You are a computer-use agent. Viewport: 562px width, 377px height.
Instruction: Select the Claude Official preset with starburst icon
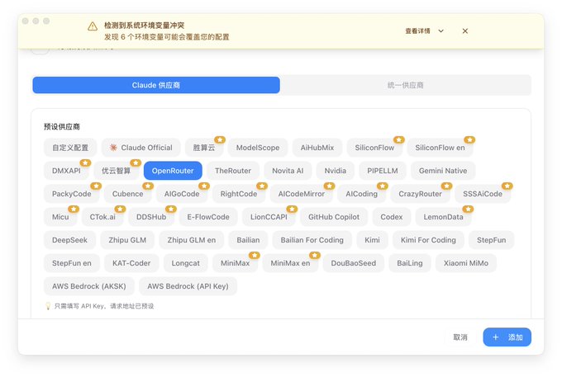point(140,148)
